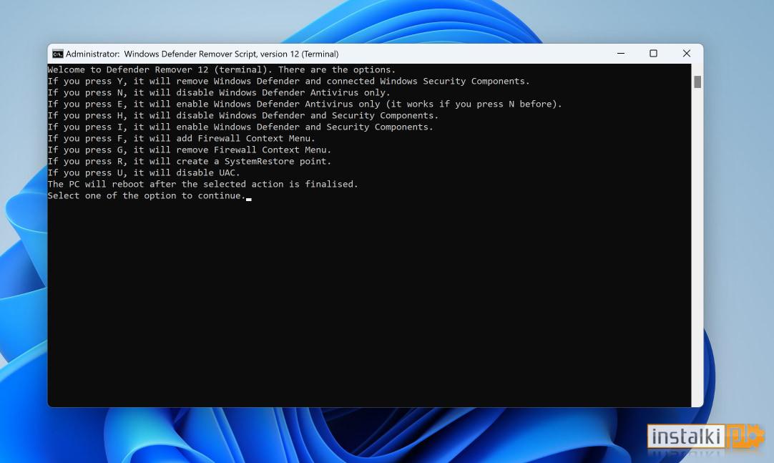Click the orange arrow in the instalki logo
The image size is (774, 463).
[751, 435]
